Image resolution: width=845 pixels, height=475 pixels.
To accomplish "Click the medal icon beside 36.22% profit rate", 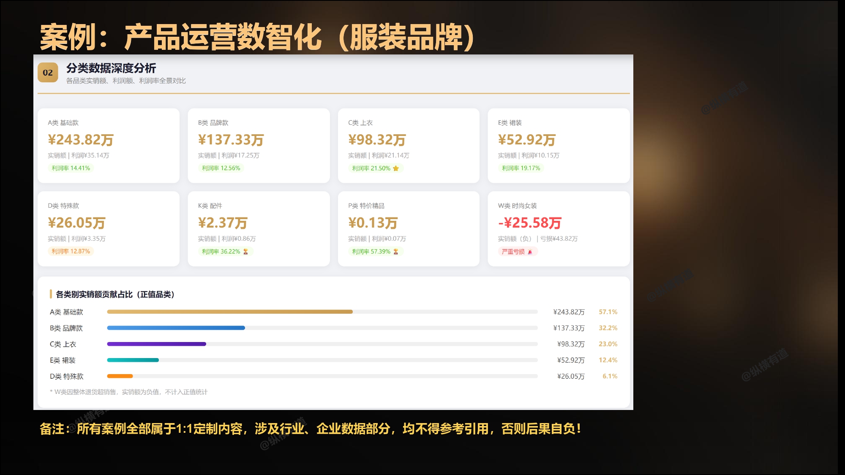I will [x=245, y=251].
